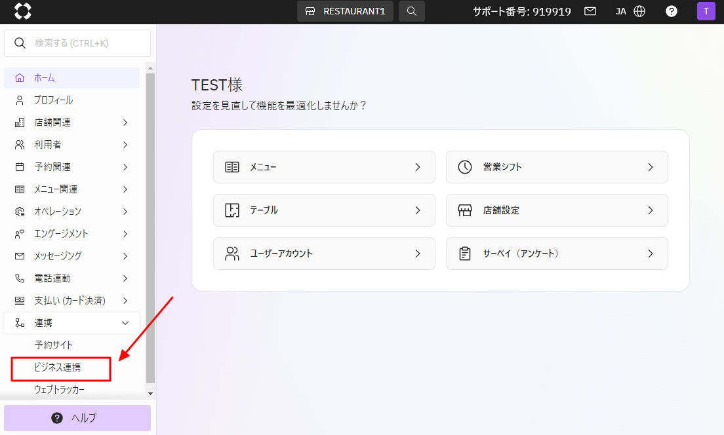Click the 電話連動 phone icon
Screen dimensions: 724x435
[20, 278]
